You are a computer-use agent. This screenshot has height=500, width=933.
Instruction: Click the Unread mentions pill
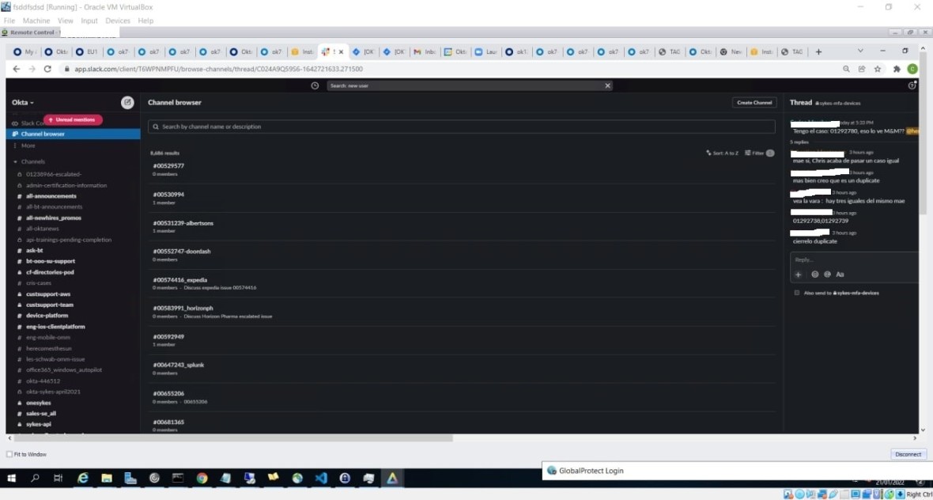tap(73, 119)
